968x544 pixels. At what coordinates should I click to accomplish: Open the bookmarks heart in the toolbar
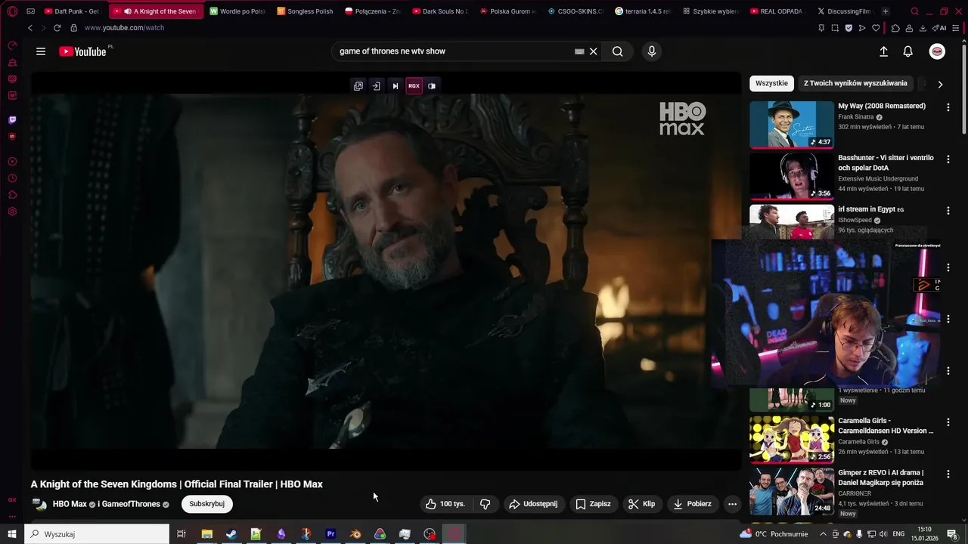coord(876,28)
